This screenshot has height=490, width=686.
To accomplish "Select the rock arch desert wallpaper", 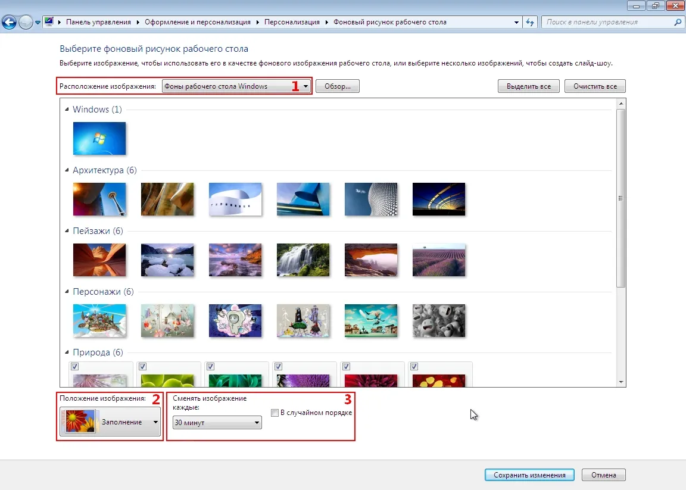I will (371, 260).
